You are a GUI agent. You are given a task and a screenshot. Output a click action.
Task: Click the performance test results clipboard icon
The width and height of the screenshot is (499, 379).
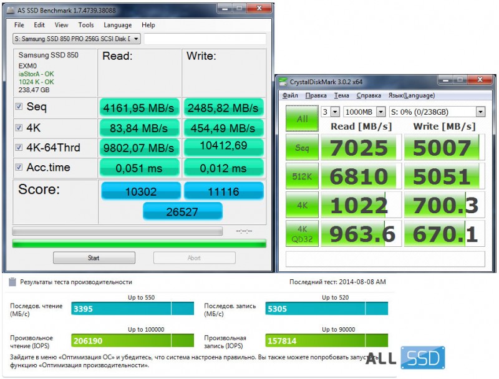(12, 282)
